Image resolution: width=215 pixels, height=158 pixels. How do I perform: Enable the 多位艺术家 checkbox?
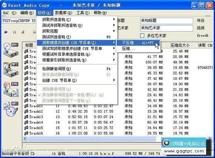click(x=142, y=36)
